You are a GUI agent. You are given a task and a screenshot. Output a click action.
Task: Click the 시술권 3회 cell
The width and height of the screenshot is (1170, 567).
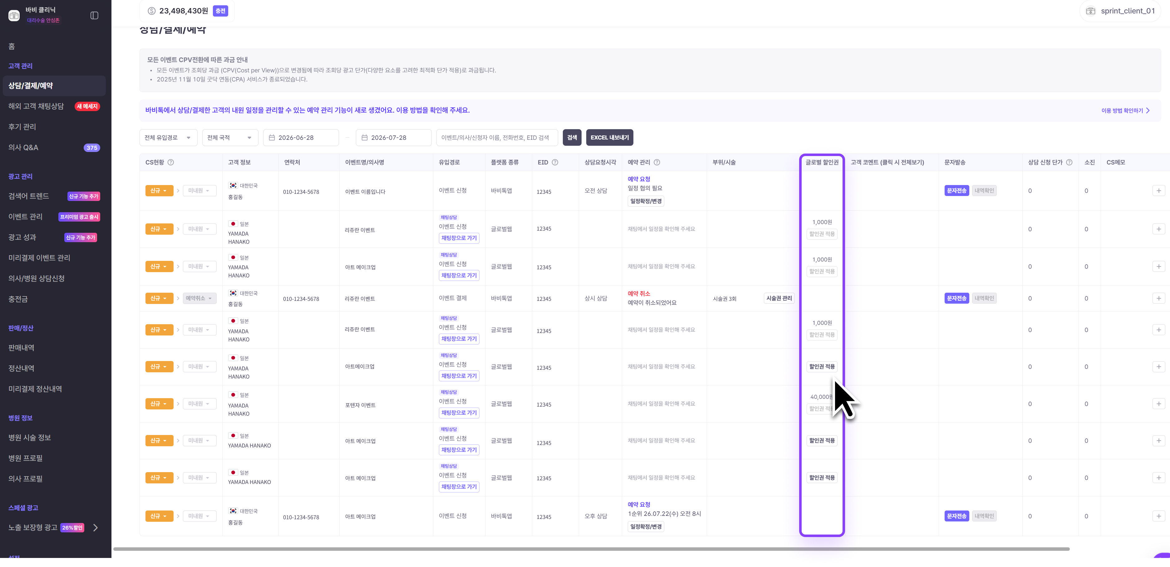[725, 299]
